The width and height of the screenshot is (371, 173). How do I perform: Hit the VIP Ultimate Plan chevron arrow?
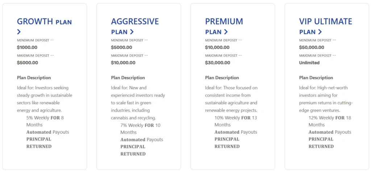tap(320, 32)
